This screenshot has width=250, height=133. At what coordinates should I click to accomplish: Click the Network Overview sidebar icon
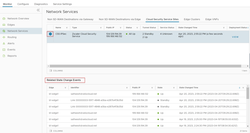4,19
